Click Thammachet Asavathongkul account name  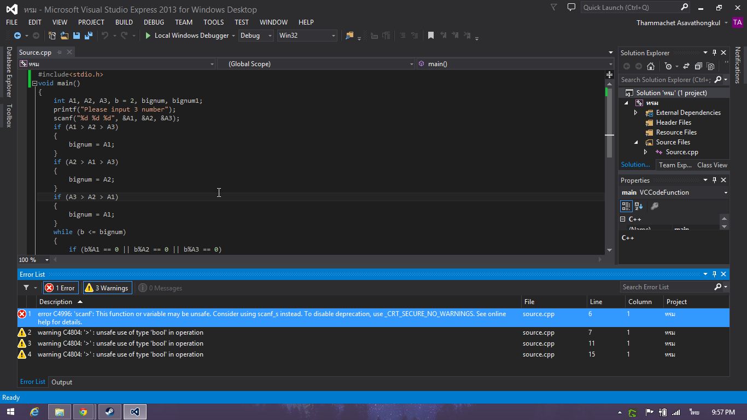[679, 22]
